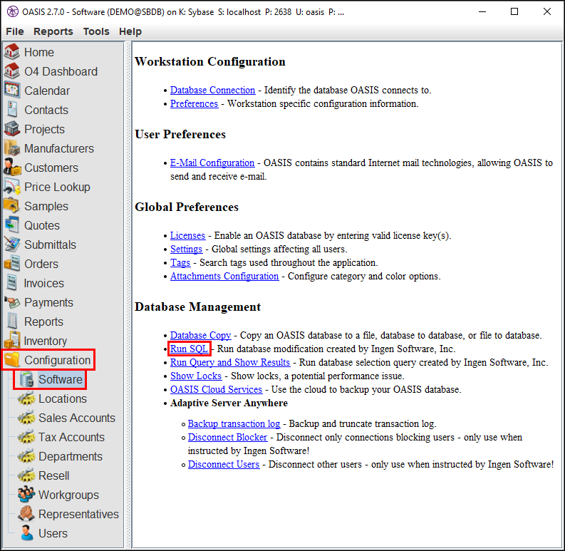Open the Help menu
This screenshot has width=565, height=551.
pyautogui.click(x=130, y=31)
